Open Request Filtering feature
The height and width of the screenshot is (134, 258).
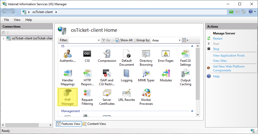(87, 97)
